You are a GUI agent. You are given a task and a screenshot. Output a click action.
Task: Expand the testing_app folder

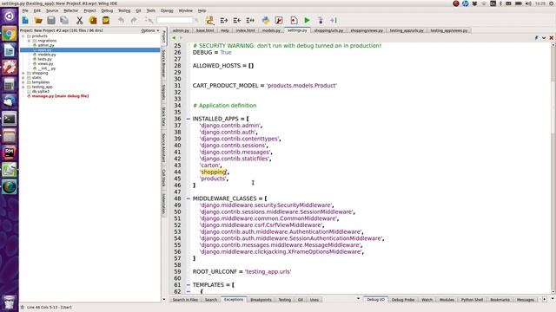click(x=23, y=87)
